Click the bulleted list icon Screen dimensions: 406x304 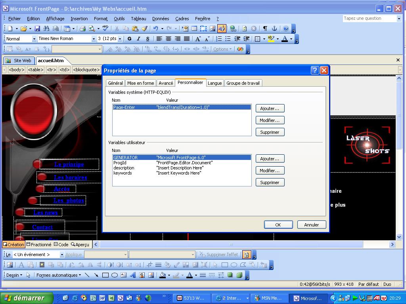pos(228,39)
